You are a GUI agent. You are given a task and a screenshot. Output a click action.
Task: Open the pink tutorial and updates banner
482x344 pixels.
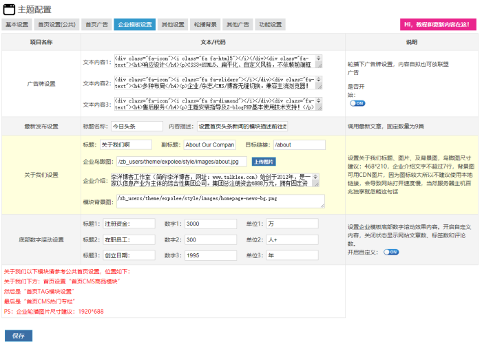point(438,25)
